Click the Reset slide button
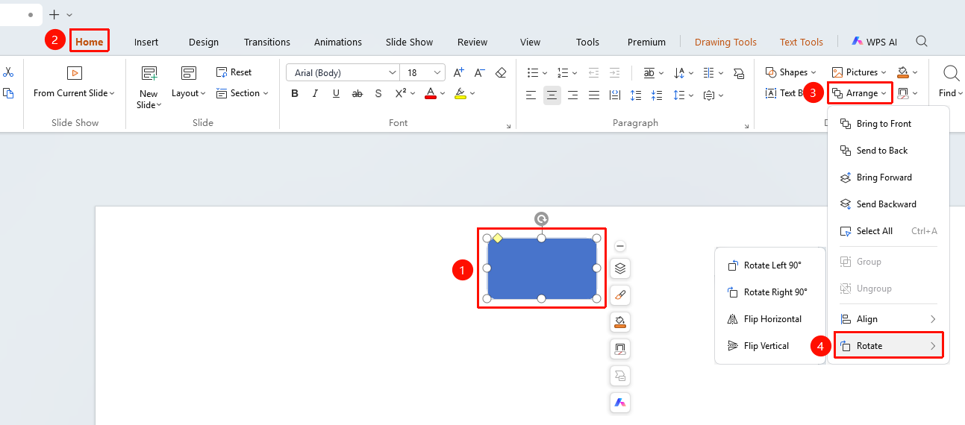The image size is (965, 425). click(234, 72)
